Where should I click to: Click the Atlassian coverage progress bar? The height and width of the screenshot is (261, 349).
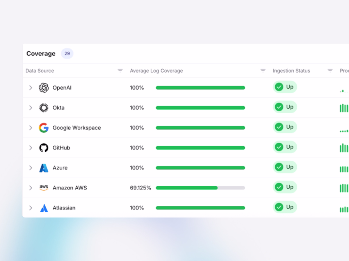(200, 208)
